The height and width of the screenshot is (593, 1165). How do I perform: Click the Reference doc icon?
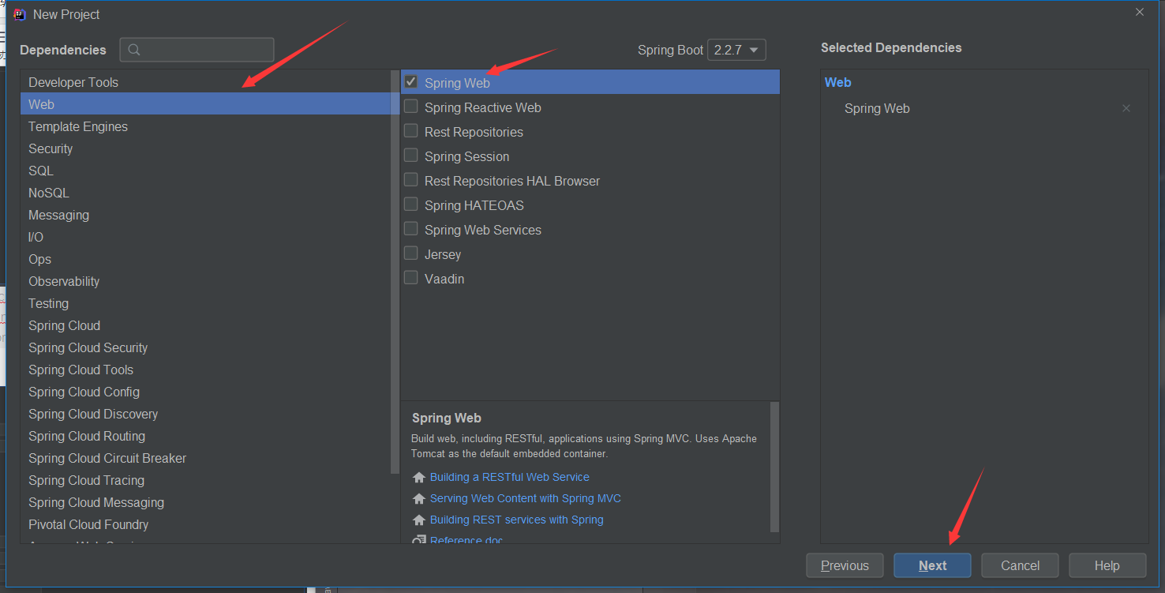[419, 540]
